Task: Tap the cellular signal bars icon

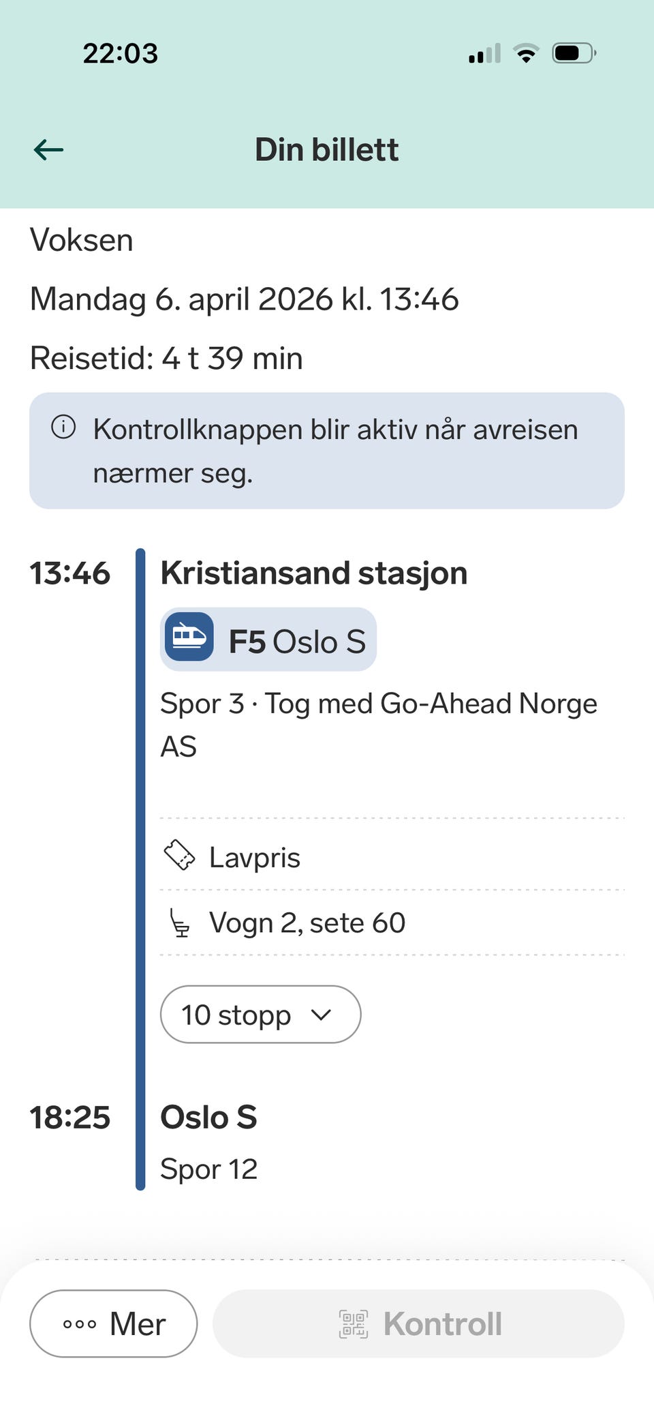Action: pyautogui.click(x=484, y=53)
